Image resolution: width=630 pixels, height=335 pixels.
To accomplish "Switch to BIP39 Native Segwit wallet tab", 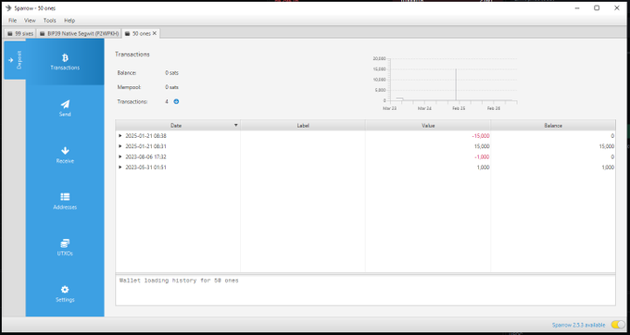I will [79, 33].
